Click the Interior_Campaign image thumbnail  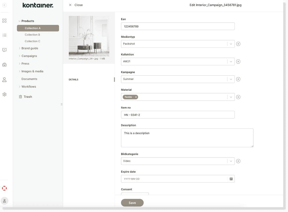point(89,36)
